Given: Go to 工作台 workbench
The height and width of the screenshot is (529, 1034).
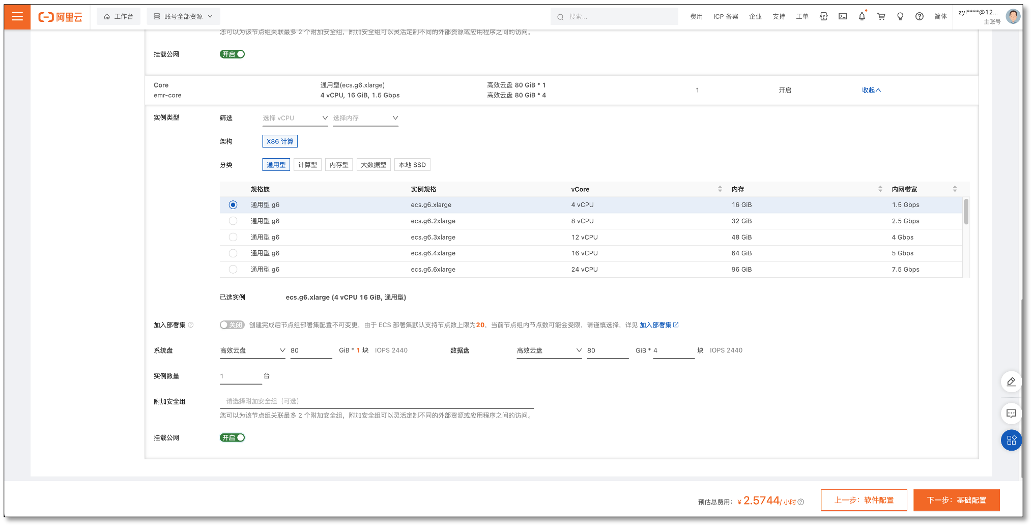Looking at the screenshot, I should pos(119,17).
